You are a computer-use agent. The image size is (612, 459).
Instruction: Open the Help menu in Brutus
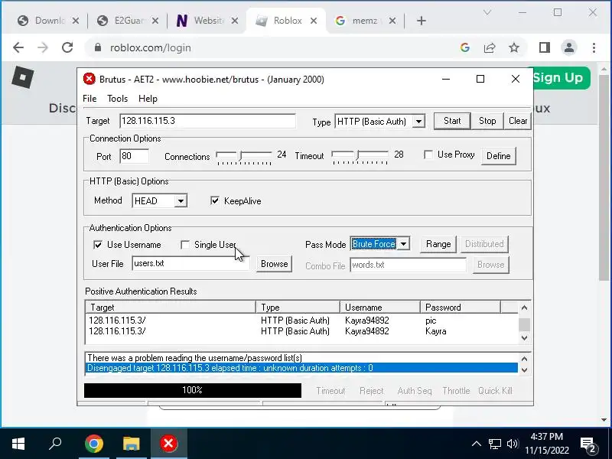click(x=148, y=99)
